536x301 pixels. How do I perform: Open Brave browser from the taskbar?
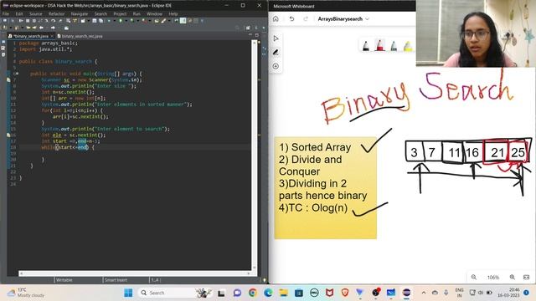[x=345, y=293]
